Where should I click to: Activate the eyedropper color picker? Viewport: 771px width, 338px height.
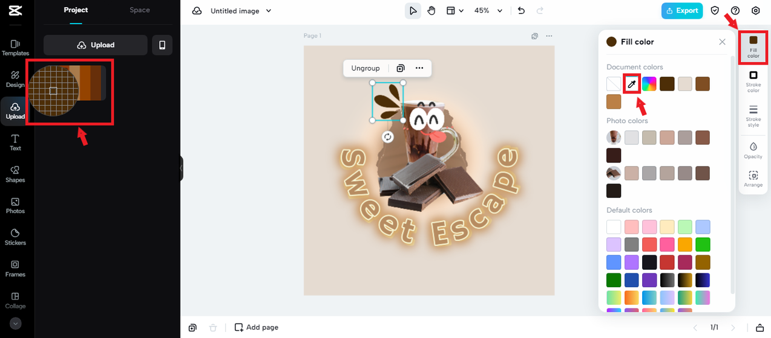tap(632, 84)
